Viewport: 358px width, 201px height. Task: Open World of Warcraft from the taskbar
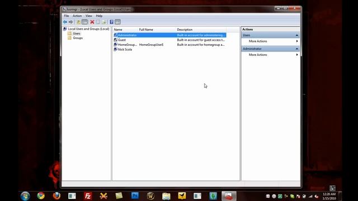150,196
